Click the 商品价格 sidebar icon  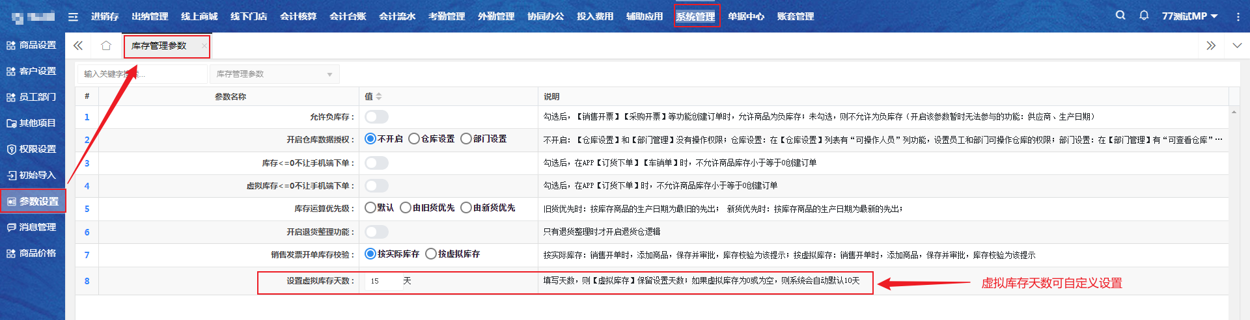pos(11,254)
